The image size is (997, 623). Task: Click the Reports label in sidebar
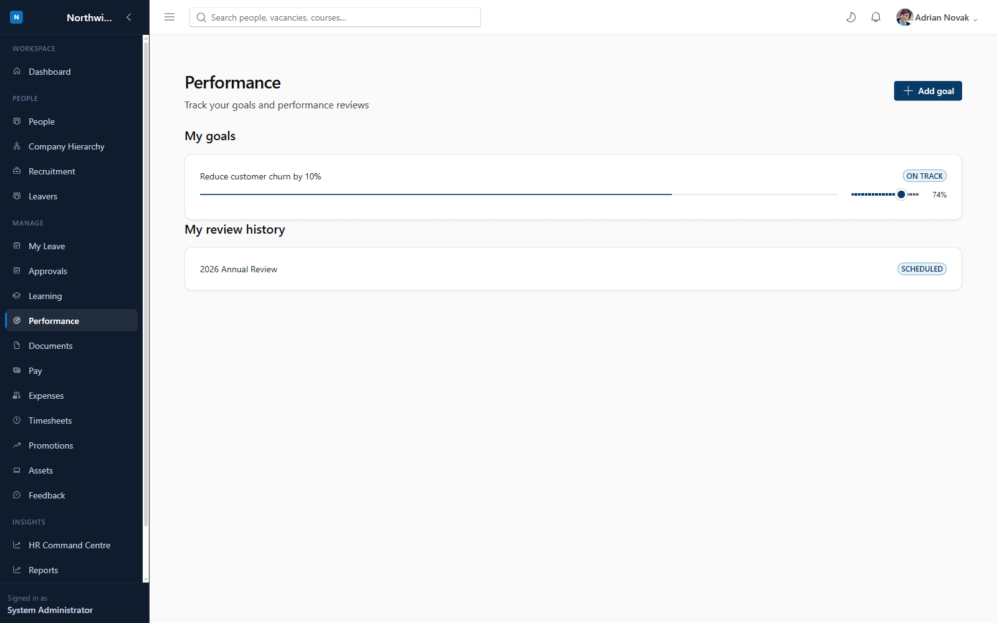tap(44, 570)
